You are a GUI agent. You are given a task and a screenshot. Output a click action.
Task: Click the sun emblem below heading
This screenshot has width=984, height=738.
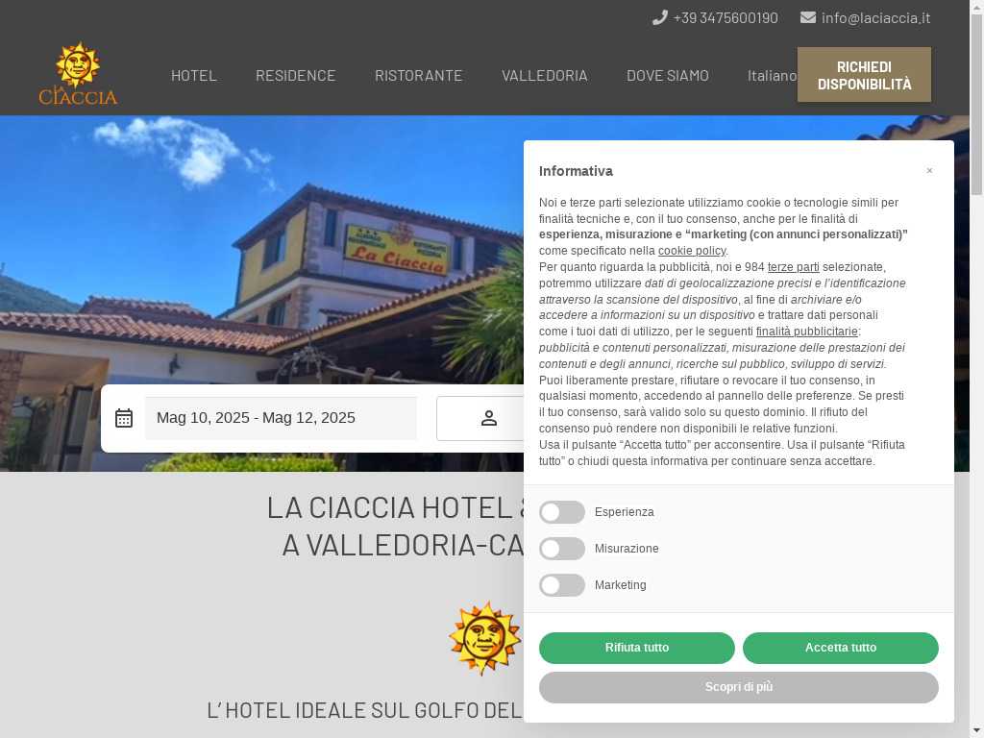[484, 638]
